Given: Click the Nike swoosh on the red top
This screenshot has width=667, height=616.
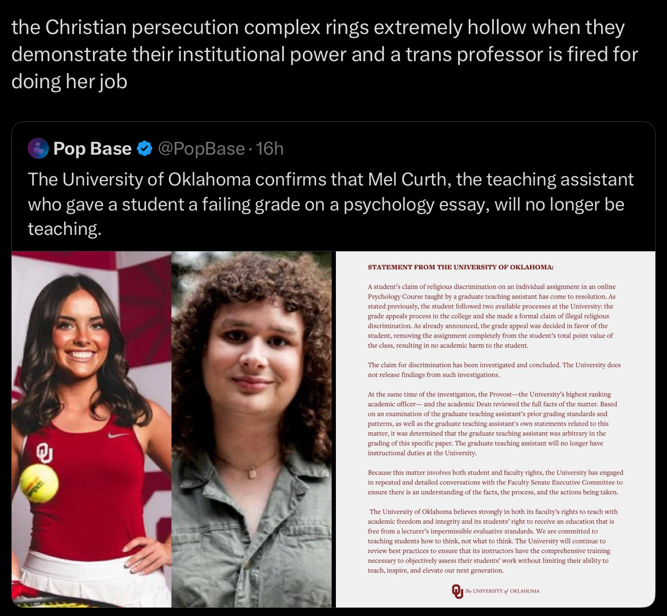Looking at the screenshot, I should point(118,435).
